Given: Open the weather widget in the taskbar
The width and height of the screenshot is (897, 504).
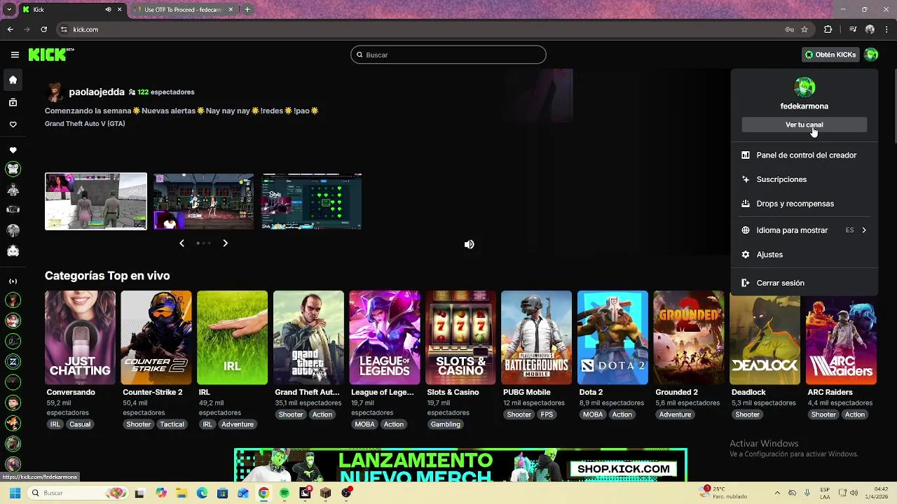Looking at the screenshot, I should [722, 493].
